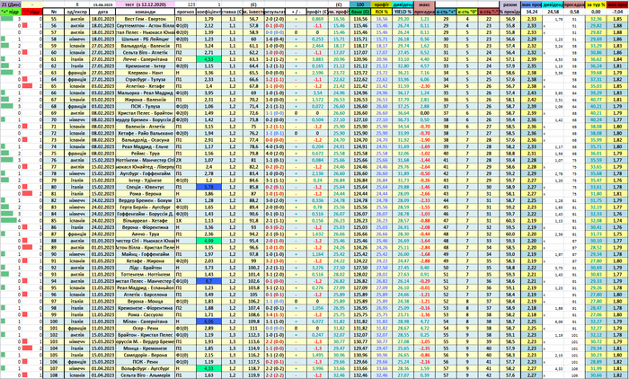Click the yellow 'ROI %' header cell
This screenshot has width=629, height=379.
click(382, 12)
